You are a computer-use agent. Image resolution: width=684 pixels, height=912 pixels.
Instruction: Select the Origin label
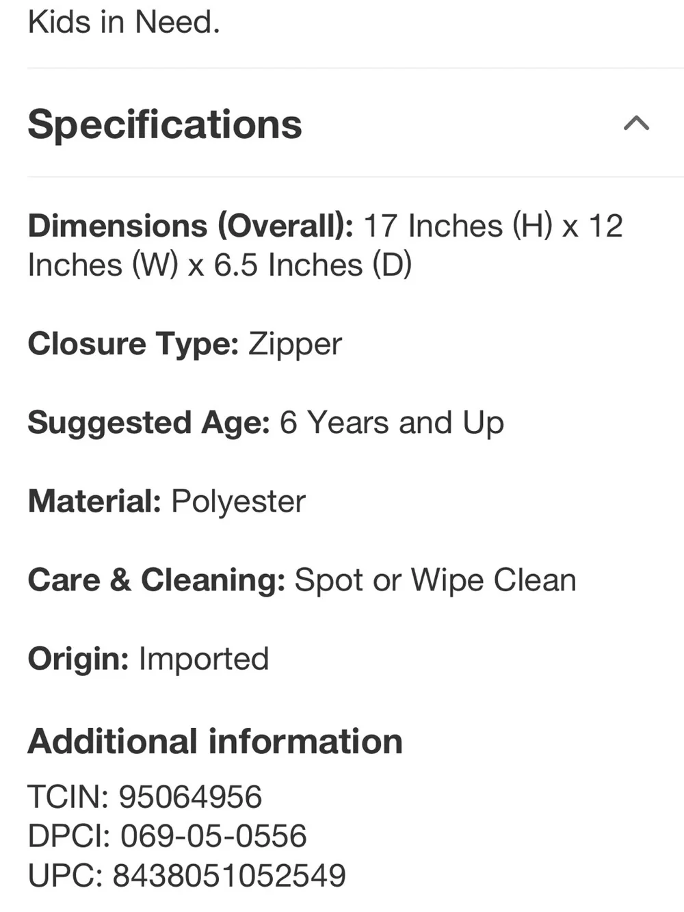[x=78, y=659]
